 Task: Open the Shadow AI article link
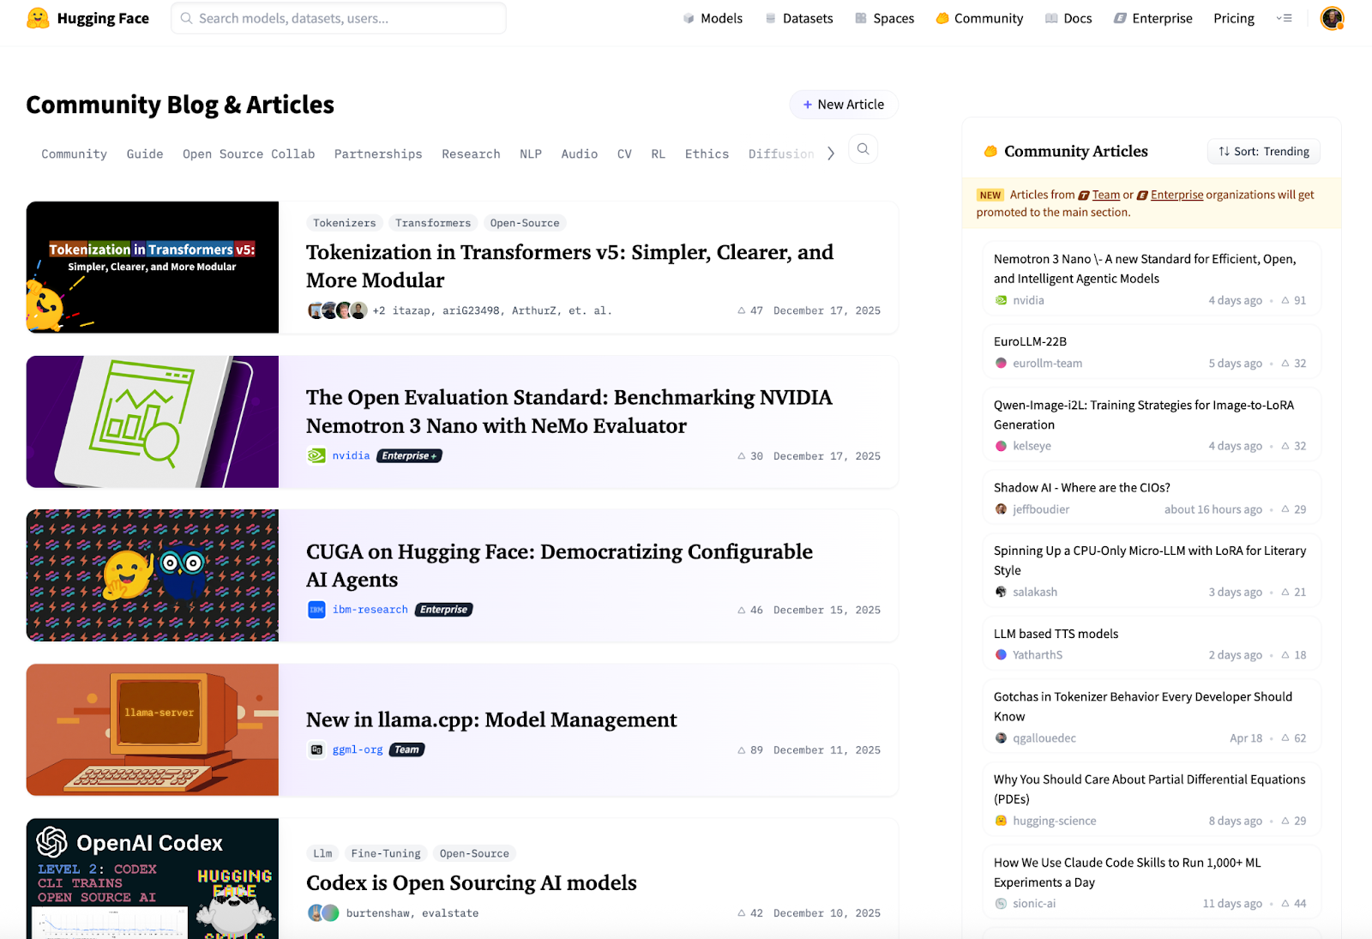pos(1081,488)
